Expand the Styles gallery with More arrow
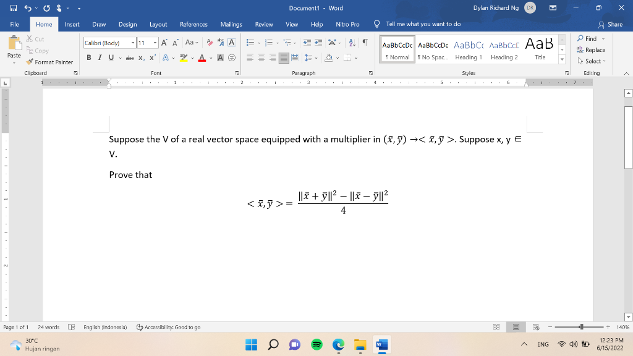This screenshot has width=633, height=356. (561, 59)
